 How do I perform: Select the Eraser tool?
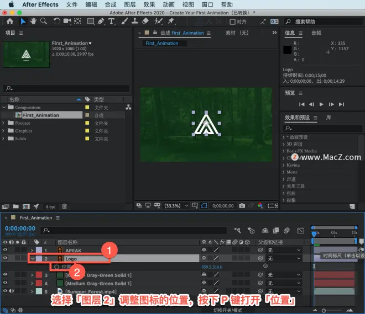tap(145, 22)
